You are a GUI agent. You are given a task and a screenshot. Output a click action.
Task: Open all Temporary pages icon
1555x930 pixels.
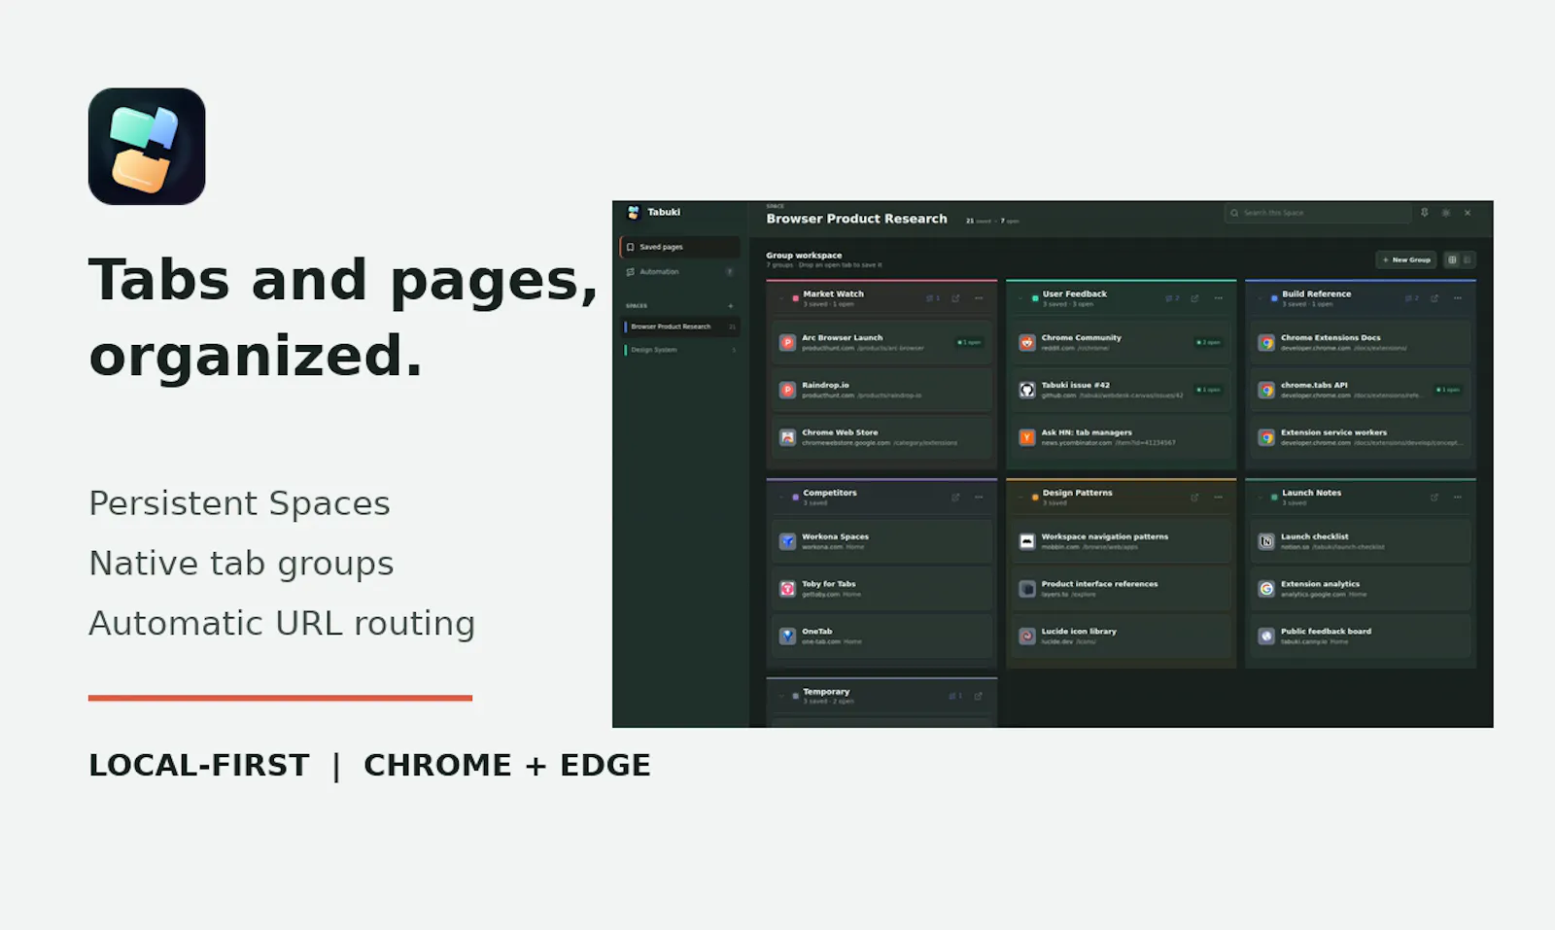[x=979, y=696]
